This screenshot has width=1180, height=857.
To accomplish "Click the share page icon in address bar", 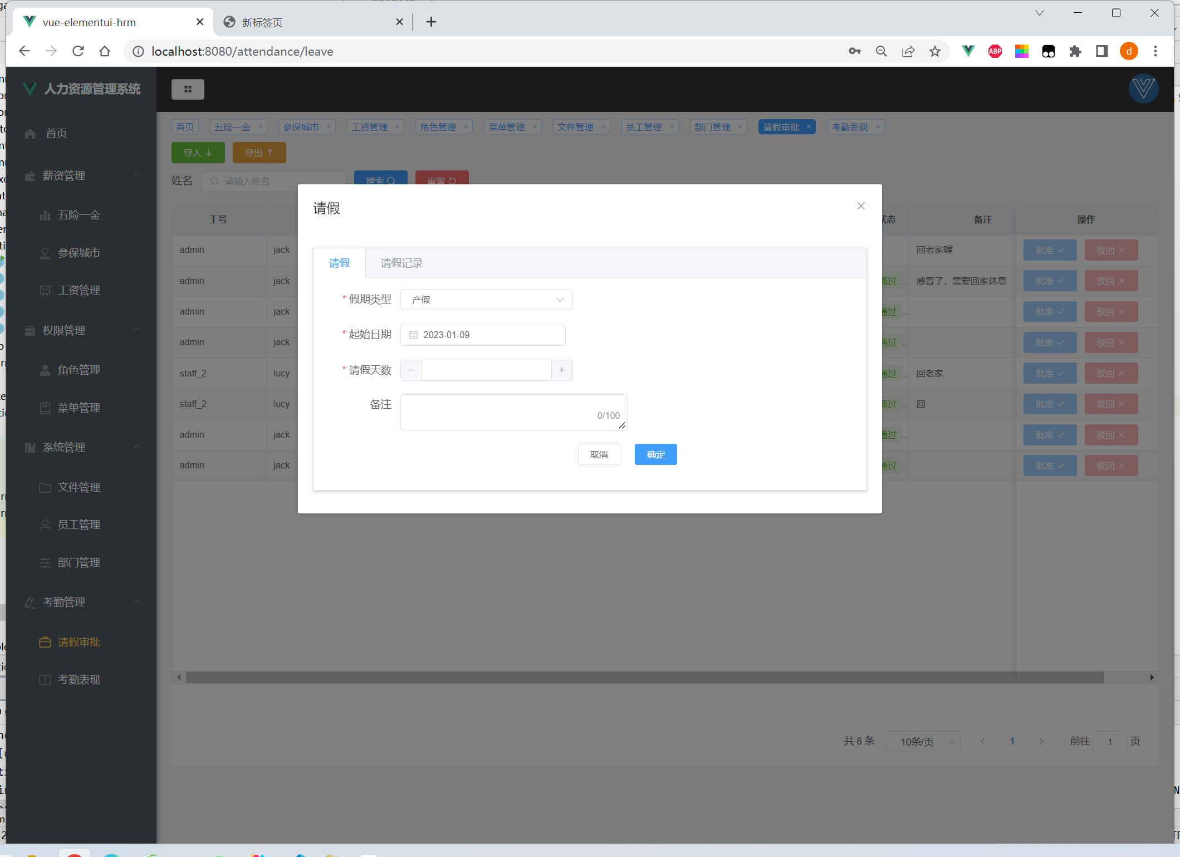I will click(x=908, y=51).
